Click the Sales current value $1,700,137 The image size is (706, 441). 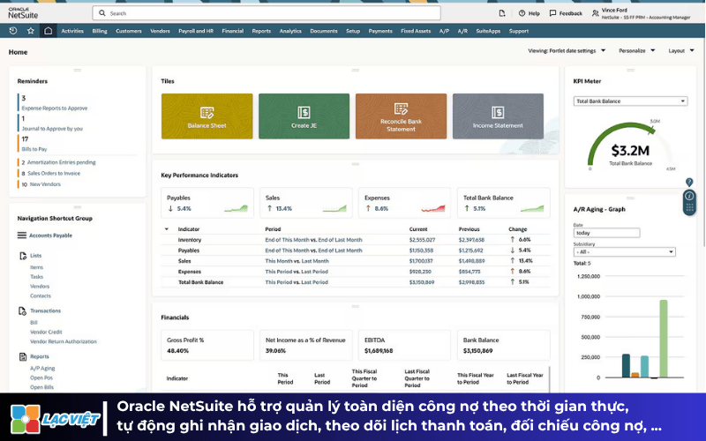421,261
